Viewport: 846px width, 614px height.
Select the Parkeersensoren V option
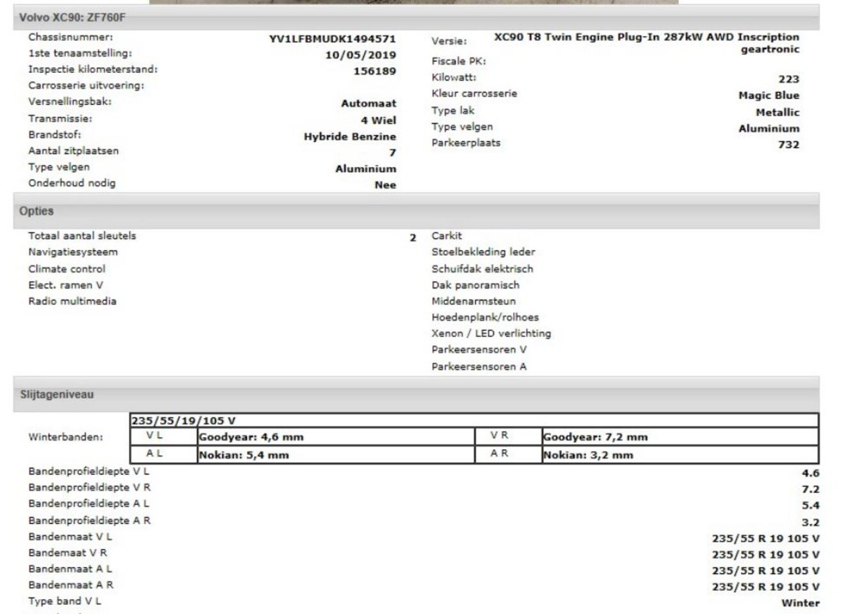pyautogui.click(x=479, y=349)
